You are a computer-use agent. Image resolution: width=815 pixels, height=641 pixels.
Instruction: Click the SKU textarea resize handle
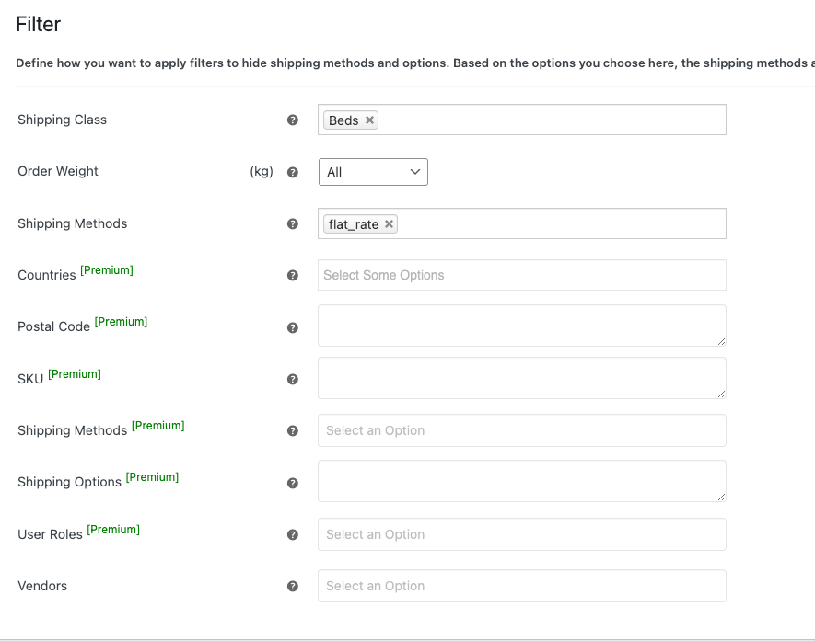pyautogui.click(x=721, y=394)
